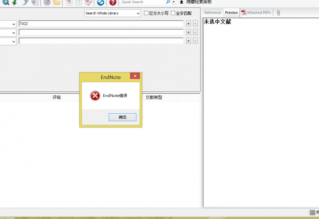Enable the 全字匹配 match words checkbox
319x219 pixels.
coord(173,13)
